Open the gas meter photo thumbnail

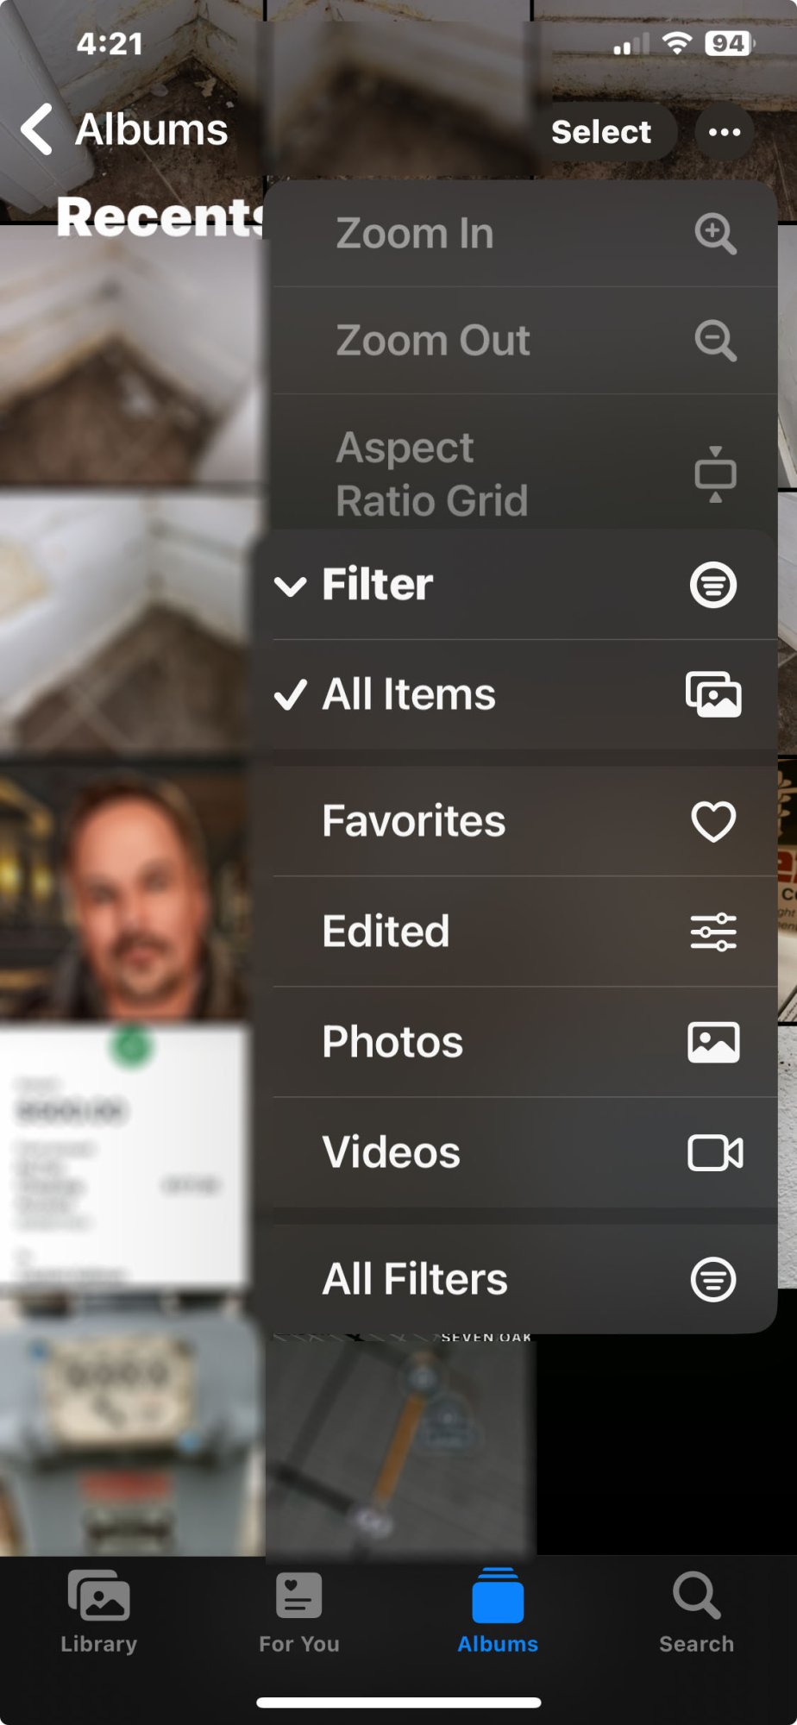[x=131, y=1423]
